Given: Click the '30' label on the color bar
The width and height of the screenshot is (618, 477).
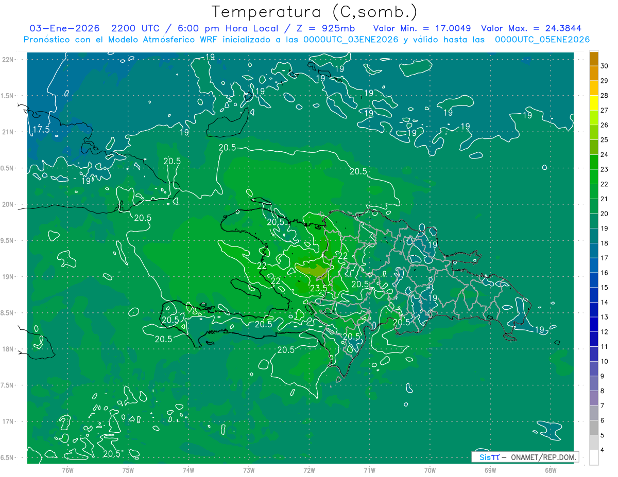Looking at the screenshot, I should pos(605,66).
